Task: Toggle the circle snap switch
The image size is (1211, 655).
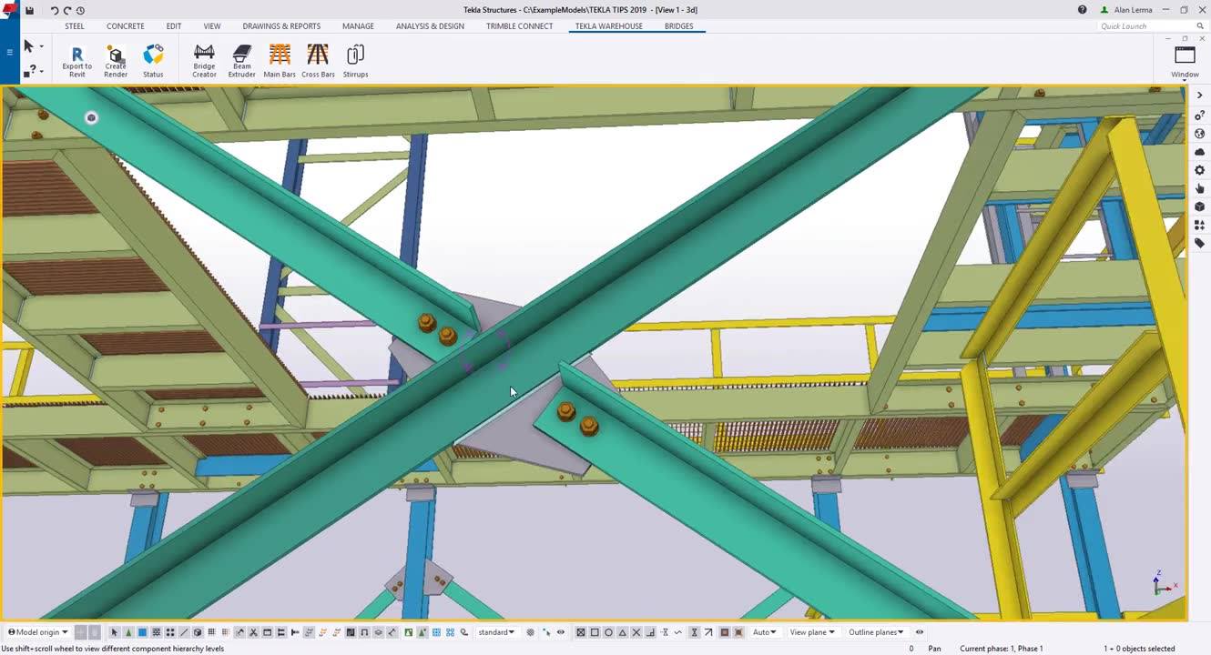Action: pyautogui.click(x=608, y=632)
